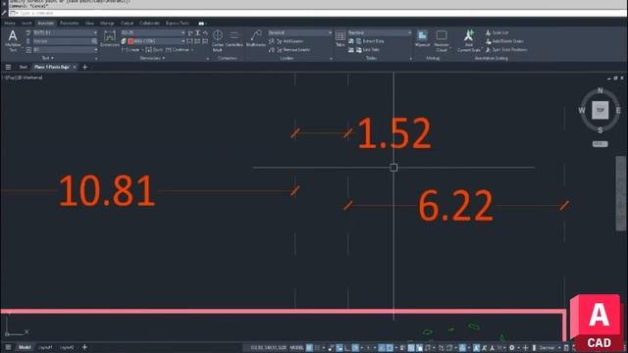The image size is (628, 353).
Task: Open the Insert ribbon tab
Action: click(26, 24)
